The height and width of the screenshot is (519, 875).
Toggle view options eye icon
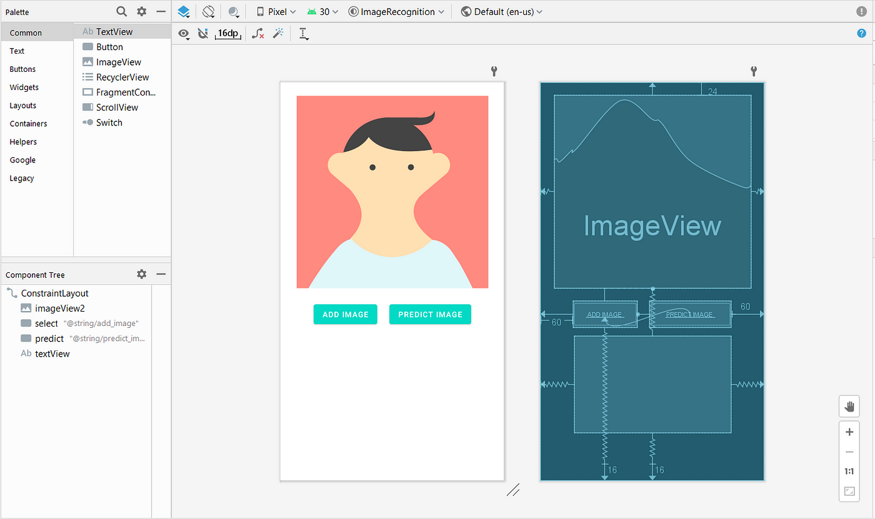click(x=184, y=34)
